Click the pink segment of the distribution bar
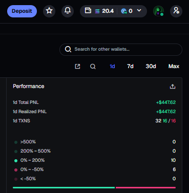Image resolution: width=189 pixels, height=193 pixels. pos(145,187)
